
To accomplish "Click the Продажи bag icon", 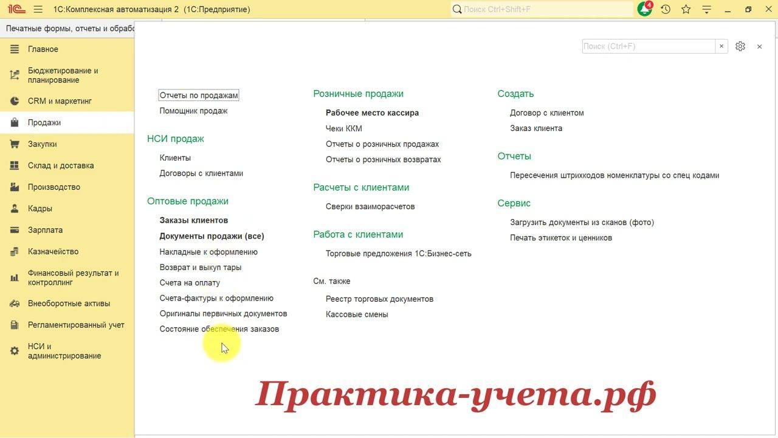I will coord(15,122).
